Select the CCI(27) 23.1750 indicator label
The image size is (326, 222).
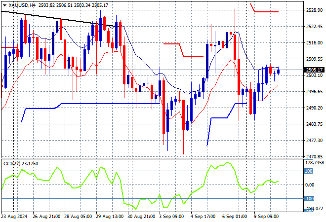pyautogui.click(x=21, y=164)
